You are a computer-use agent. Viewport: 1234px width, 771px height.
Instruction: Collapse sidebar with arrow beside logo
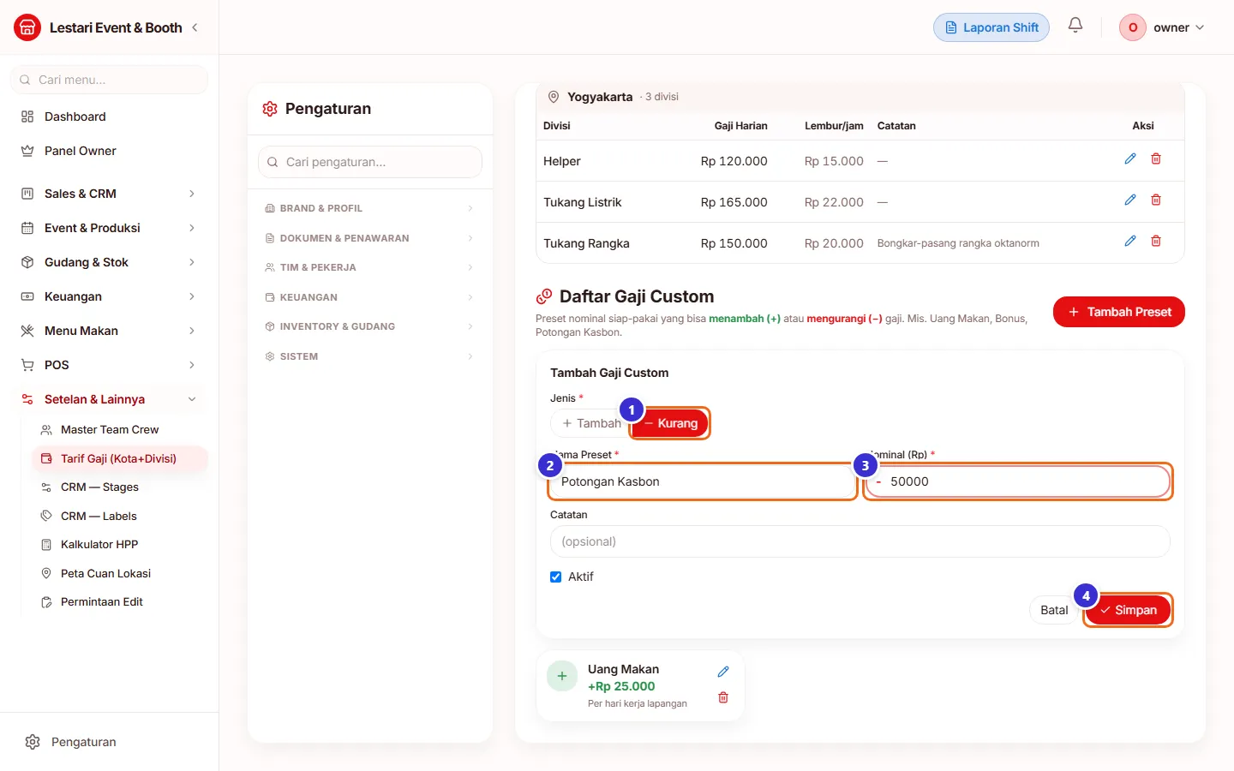(195, 27)
